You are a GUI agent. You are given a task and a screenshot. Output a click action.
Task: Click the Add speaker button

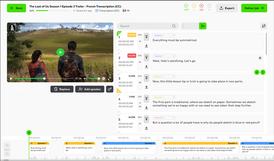(x=90, y=89)
